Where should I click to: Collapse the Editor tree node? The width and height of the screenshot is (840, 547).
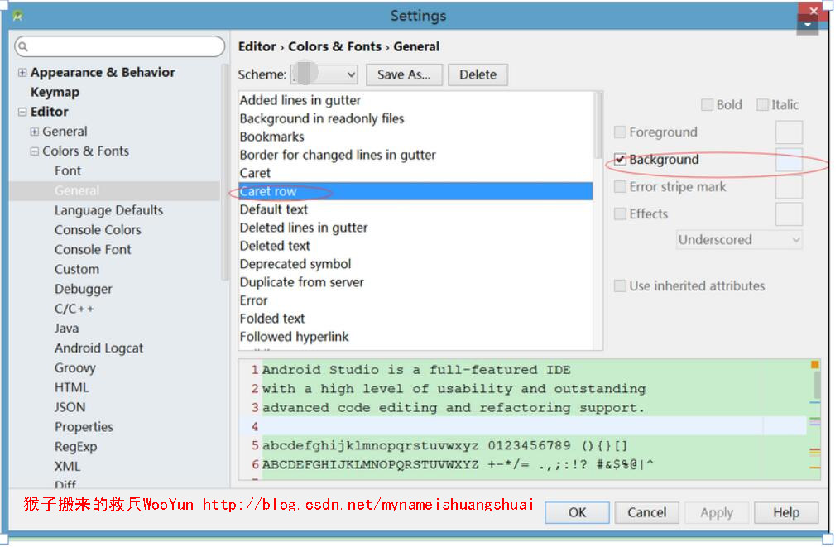22,112
